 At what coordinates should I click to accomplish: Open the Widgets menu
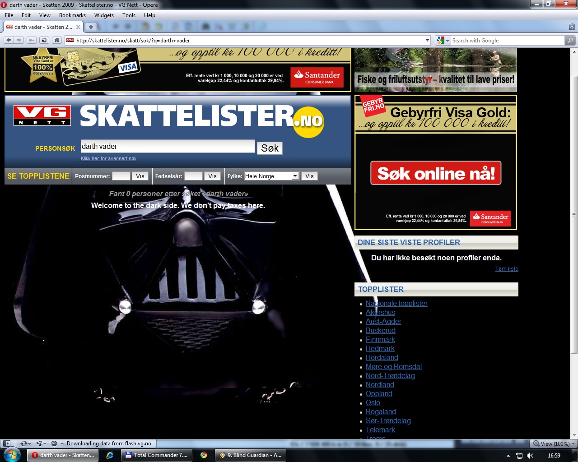(104, 15)
